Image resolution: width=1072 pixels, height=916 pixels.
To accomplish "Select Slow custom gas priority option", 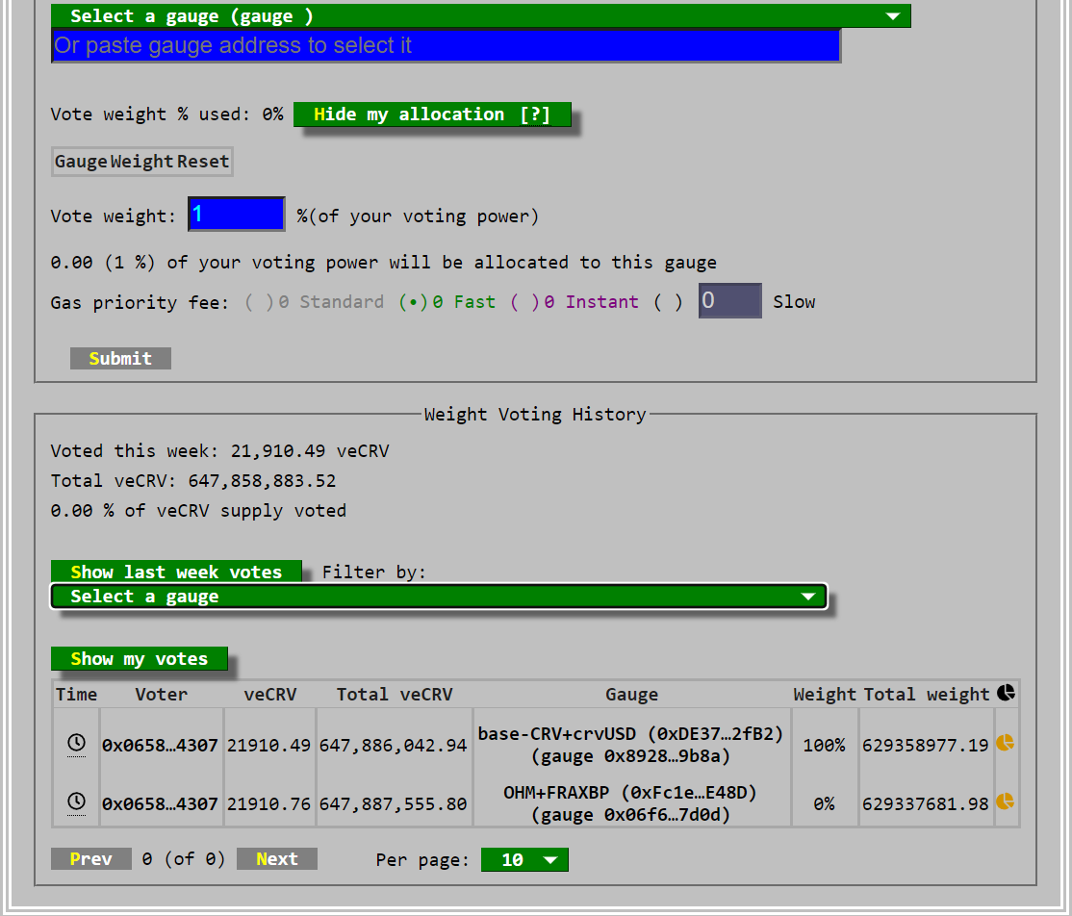I will (668, 302).
